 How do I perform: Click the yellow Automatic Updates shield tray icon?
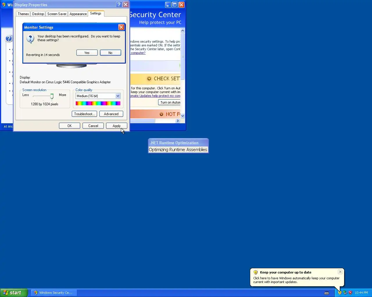pyautogui.click(x=339, y=293)
